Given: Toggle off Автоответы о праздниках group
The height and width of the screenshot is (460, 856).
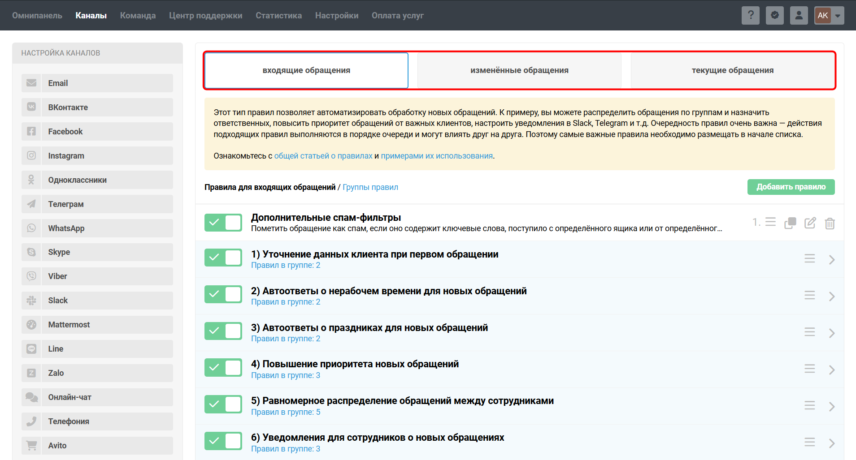Looking at the screenshot, I should (223, 331).
